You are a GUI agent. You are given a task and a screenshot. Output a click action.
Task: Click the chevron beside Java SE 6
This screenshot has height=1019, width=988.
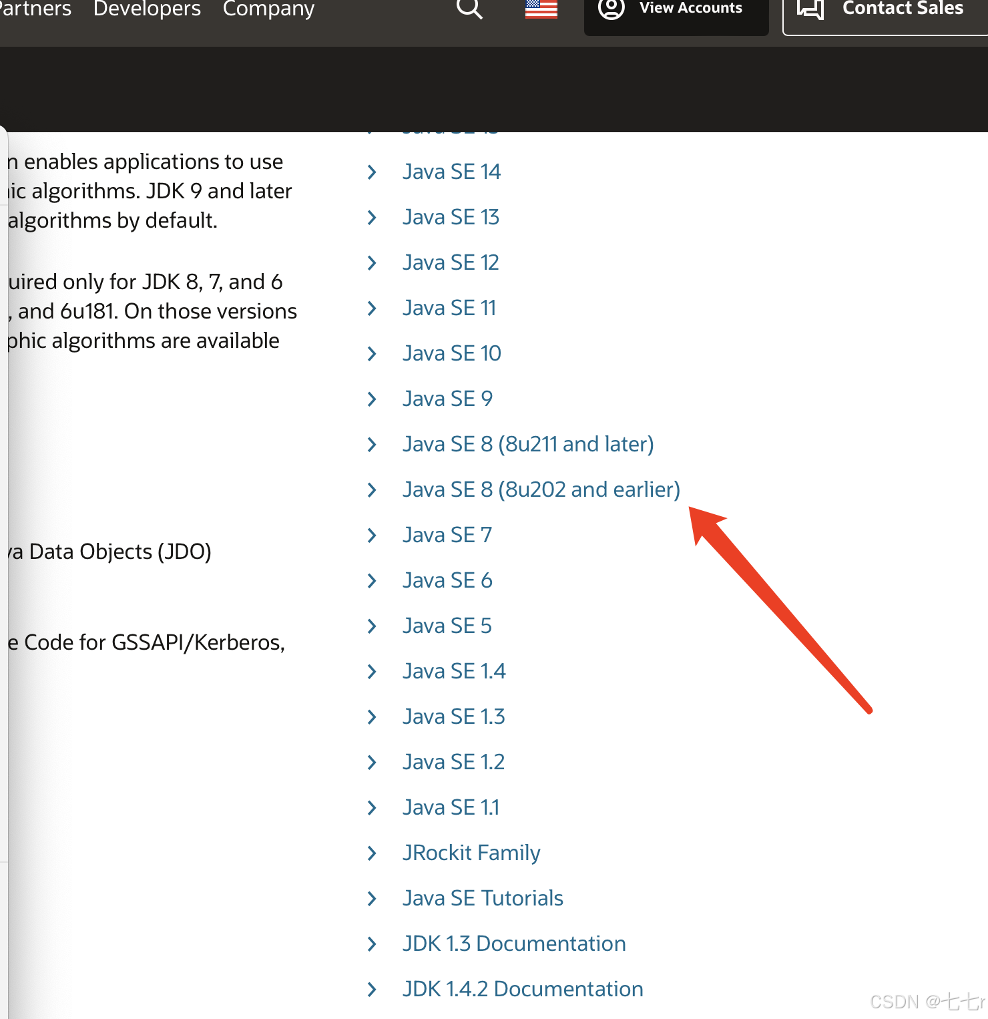click(x=372, y=581)
